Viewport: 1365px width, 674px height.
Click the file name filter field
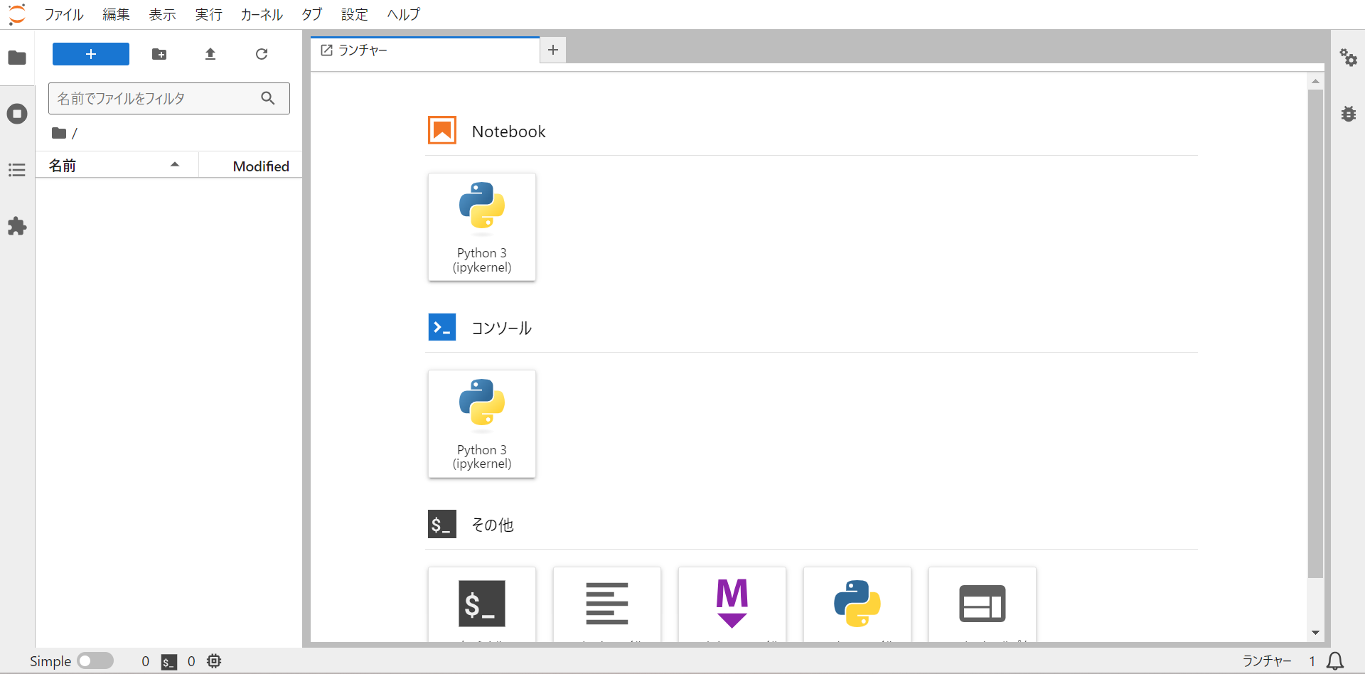point(156,98)
